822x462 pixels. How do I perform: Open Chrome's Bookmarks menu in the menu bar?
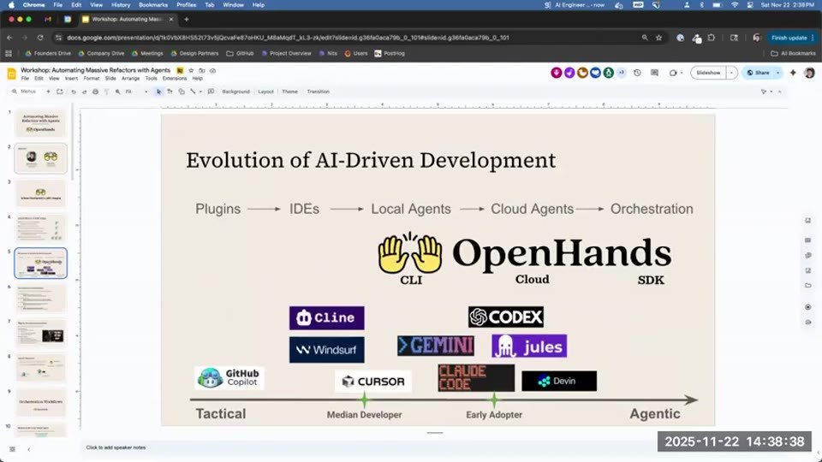click(153, 5)
